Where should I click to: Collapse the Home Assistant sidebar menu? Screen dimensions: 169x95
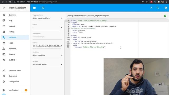[4, 8]
